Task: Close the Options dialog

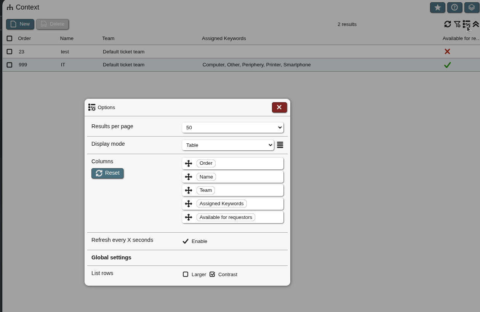Action: tap(279, 108)
